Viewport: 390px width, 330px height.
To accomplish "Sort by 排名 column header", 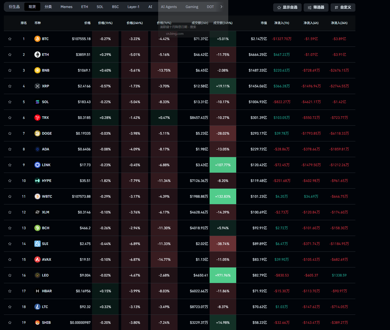I will pos(24,23).
